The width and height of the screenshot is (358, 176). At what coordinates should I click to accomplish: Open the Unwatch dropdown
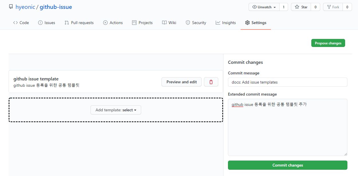tap(264, 7)
